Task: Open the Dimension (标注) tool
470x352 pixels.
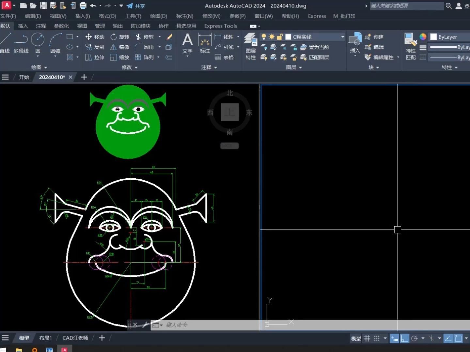Action: click(205, 43)
